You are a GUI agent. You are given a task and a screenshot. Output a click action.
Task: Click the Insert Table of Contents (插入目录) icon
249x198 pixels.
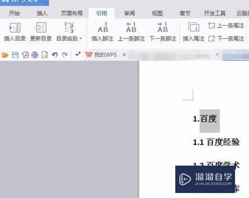15,27
